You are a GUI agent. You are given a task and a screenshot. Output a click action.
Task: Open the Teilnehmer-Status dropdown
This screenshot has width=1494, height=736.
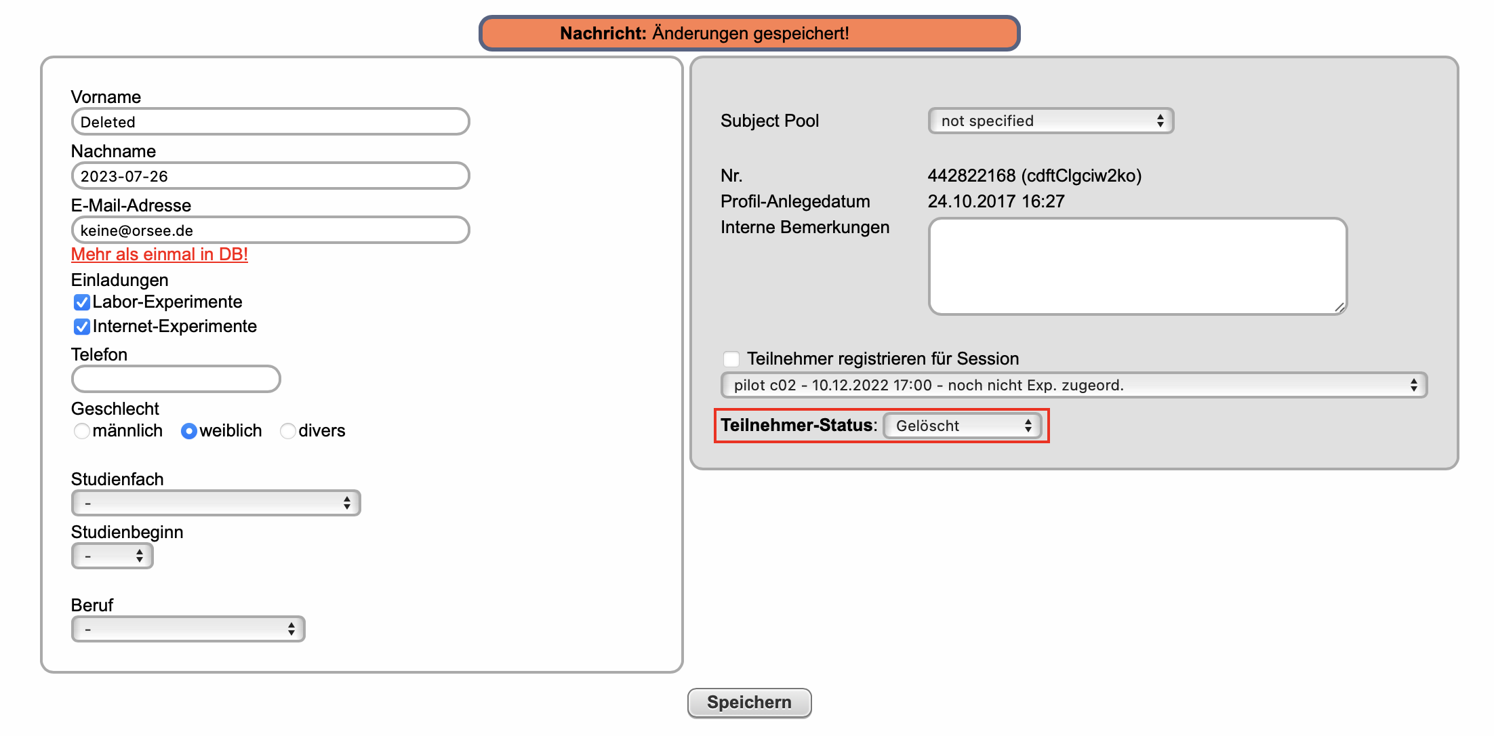(x=962, y=426)
